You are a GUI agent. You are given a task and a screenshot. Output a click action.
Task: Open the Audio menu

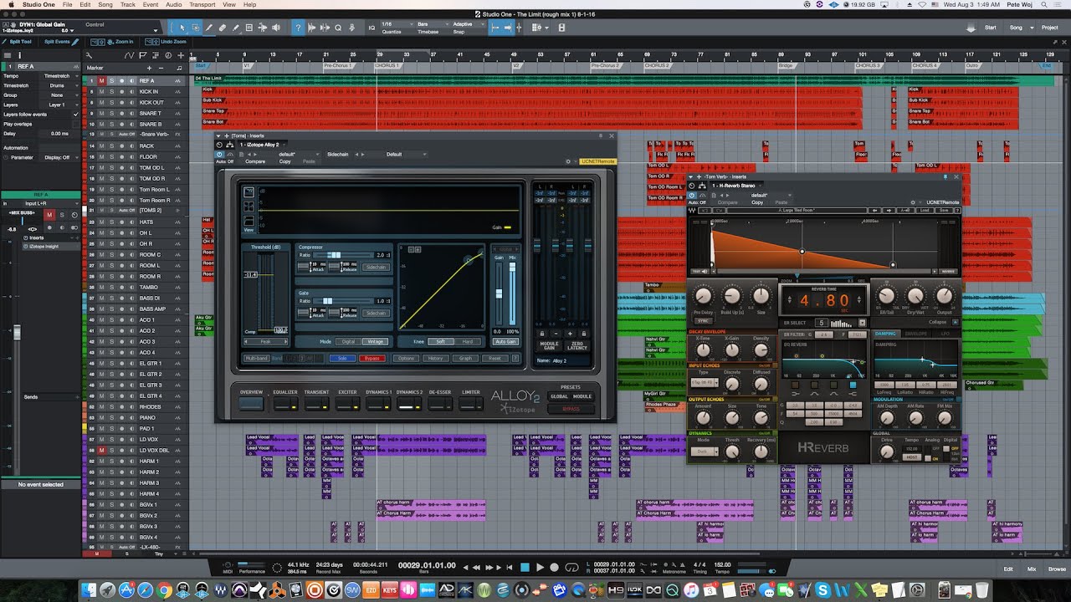click(x=173, y=5)
